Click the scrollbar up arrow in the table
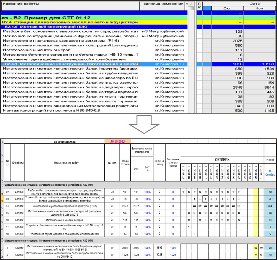 (x=191, y=4)
